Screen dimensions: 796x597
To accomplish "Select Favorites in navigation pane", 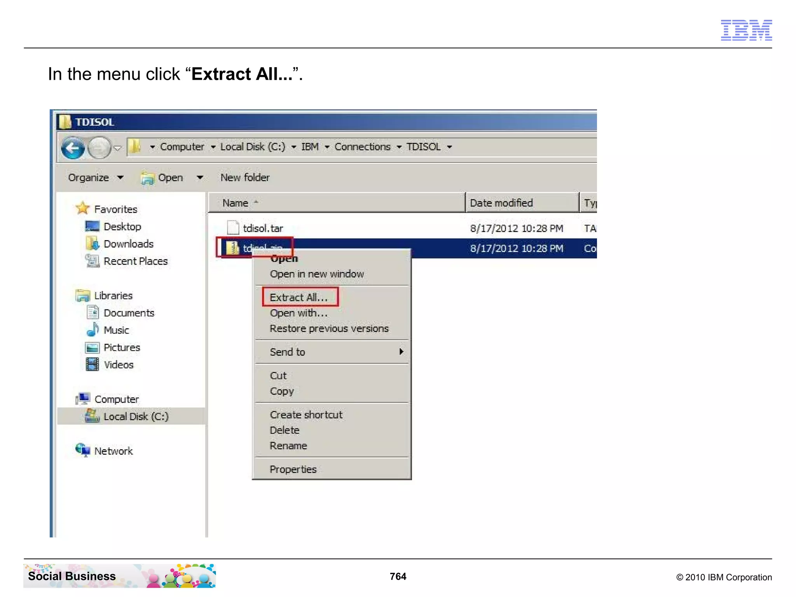I will coord(116,209).
